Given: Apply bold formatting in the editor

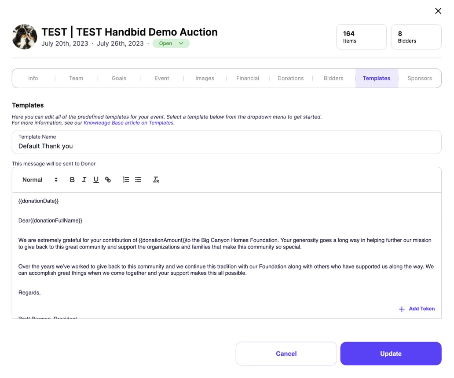Looking at the screenshot, I should click(x=72, y=180).
